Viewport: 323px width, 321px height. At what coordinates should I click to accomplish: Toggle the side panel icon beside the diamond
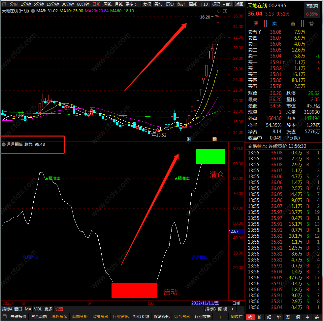click(x=225, y=11)
